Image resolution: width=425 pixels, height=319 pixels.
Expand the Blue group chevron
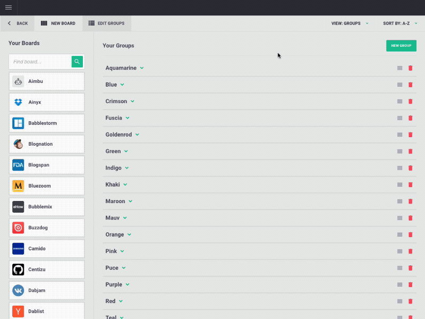point(122,85)
